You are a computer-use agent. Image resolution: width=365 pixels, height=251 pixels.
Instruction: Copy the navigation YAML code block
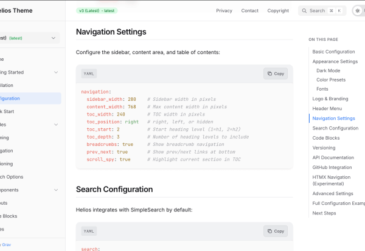coord(276,74)
